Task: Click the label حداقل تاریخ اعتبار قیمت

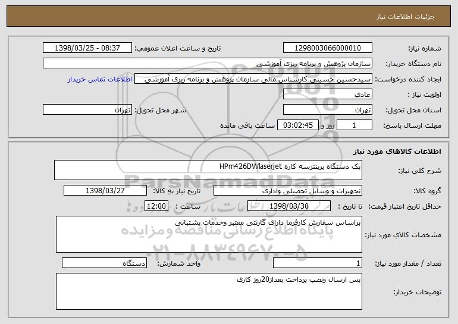Action: pos(404,207)
